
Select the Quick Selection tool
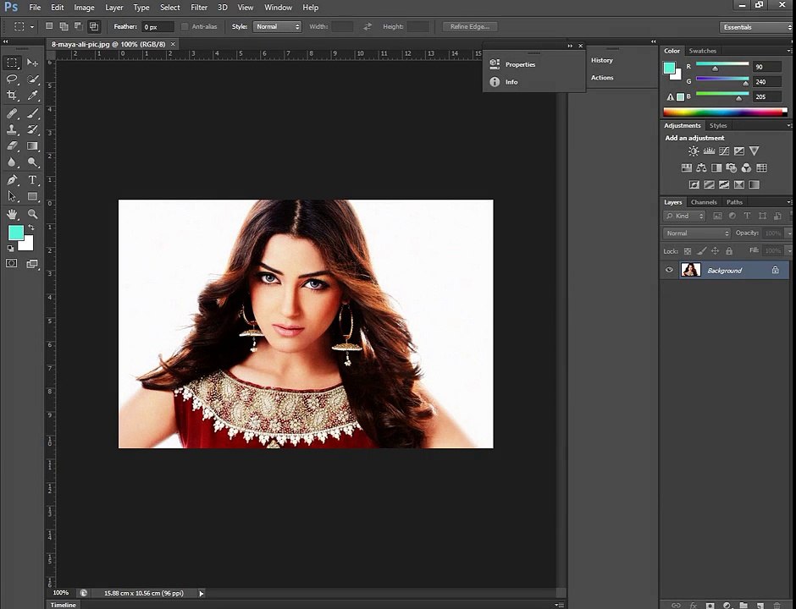(32, 80)
